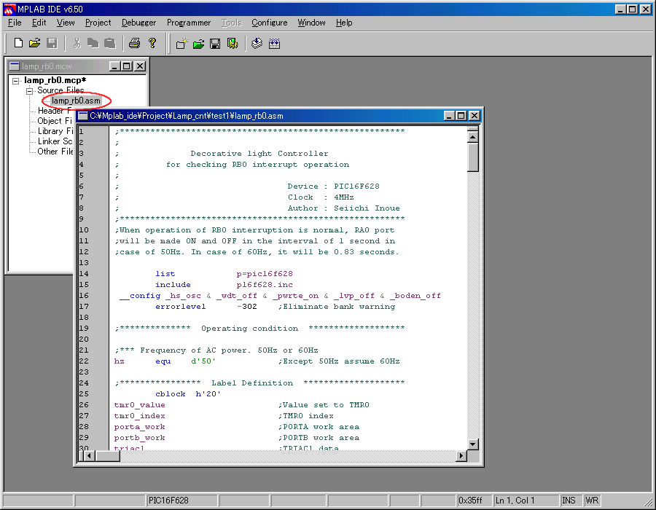Click the Paste toolbar icon
This screenshot has height=510, width=656.
click(109, 43)
